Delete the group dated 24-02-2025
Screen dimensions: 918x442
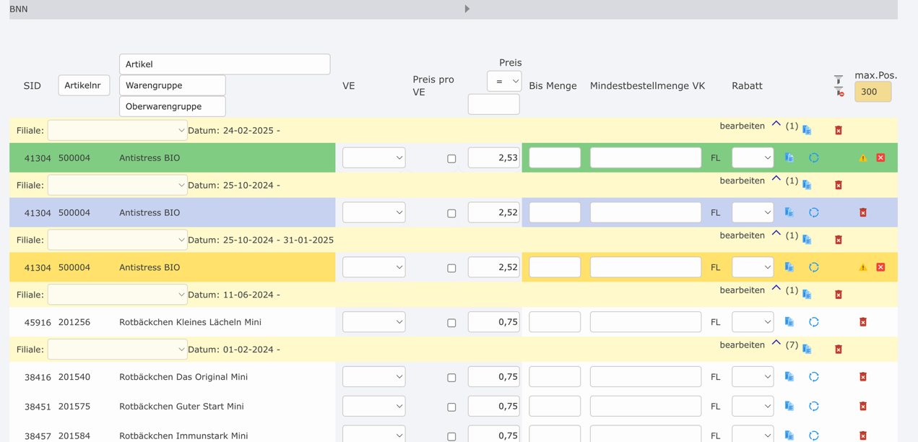[x=839, y=131]
